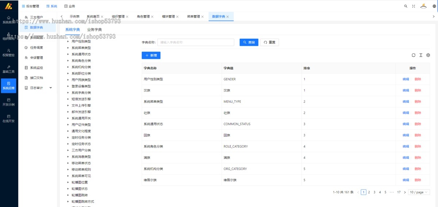This screenshot has height=207, width=438.
Task: Select 轮播图位置 in dictionary tree
Action: [x=80, y=182]
